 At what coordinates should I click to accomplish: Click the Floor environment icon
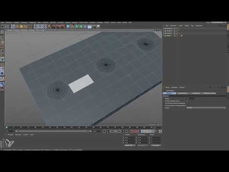[x=90, y=27]
